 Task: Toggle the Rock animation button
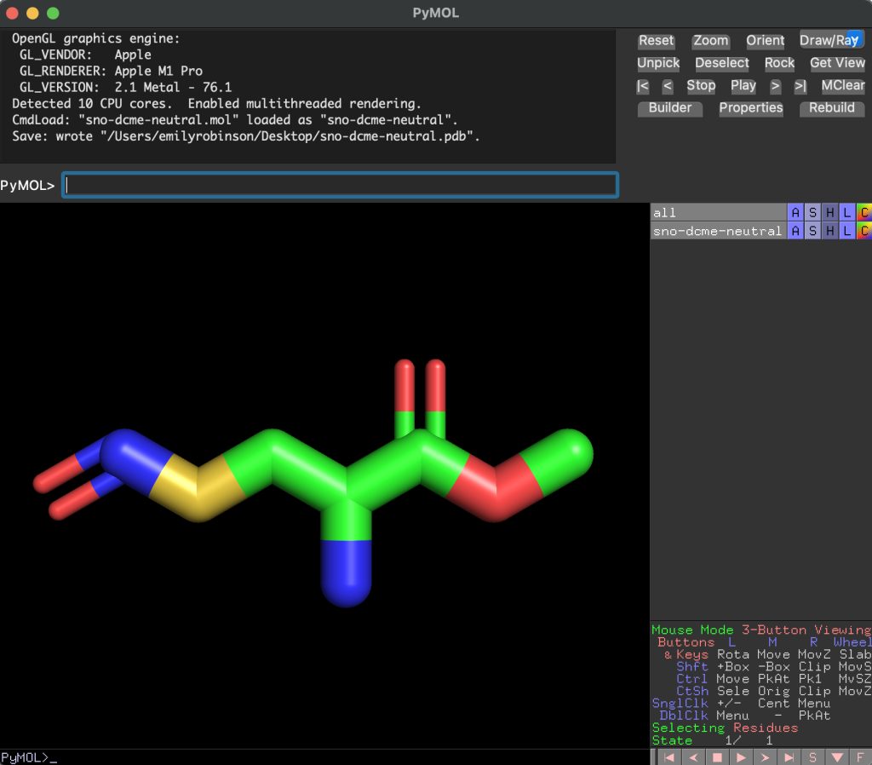coord(779,63)
